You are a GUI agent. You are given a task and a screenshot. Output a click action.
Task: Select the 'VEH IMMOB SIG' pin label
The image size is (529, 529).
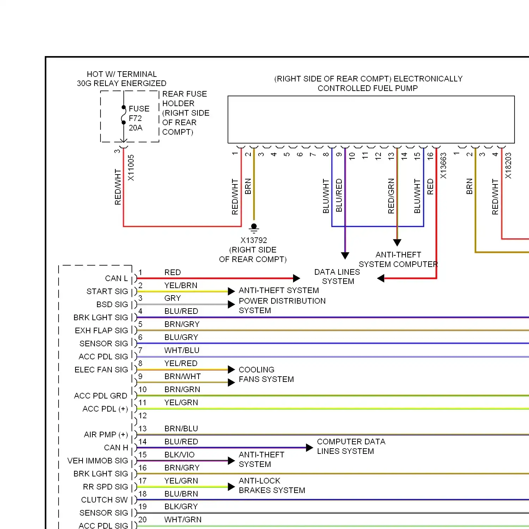click(x=98, y=461)
